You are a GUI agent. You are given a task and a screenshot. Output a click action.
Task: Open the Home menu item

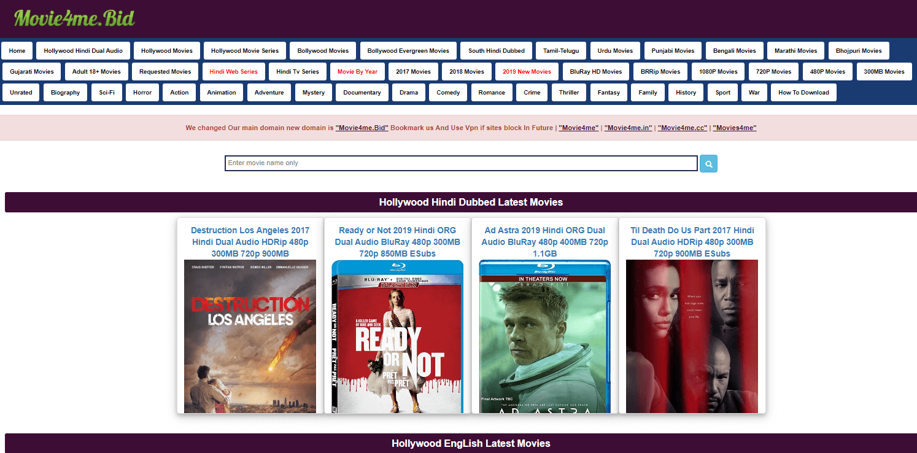(x=17, y=51)
